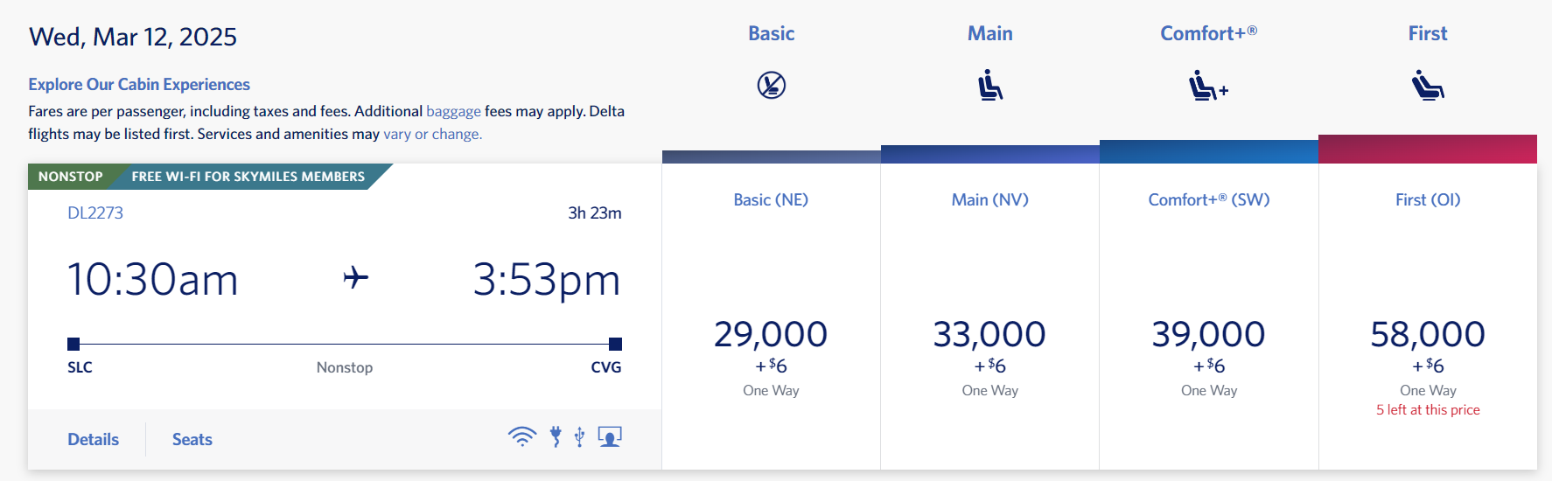The width and height of the screenshot is (1552, 481).
Task: Click the power outlet amenity icon
Action: 556,436
